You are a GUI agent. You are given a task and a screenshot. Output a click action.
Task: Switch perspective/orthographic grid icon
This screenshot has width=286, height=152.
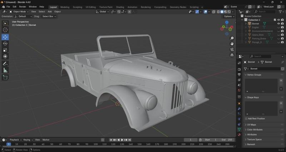(x=232, y=55)
